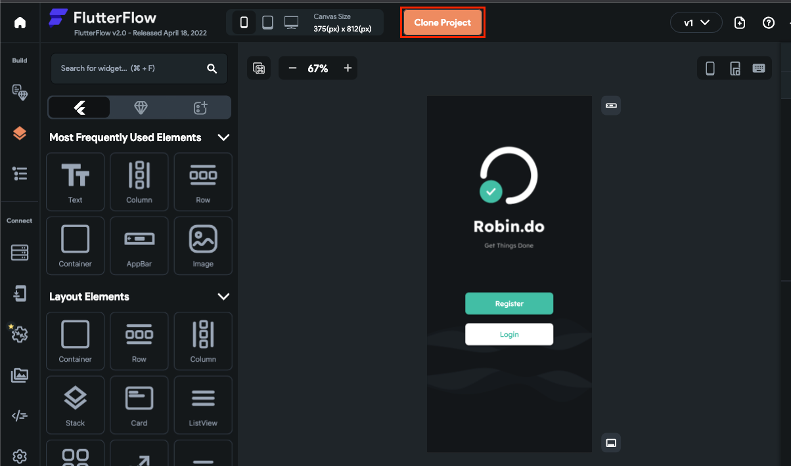Image resolution: width=791 pixels, height=466 pixels.
Task: Select the Get Things Done subtitle
Action: click(509, 245)
